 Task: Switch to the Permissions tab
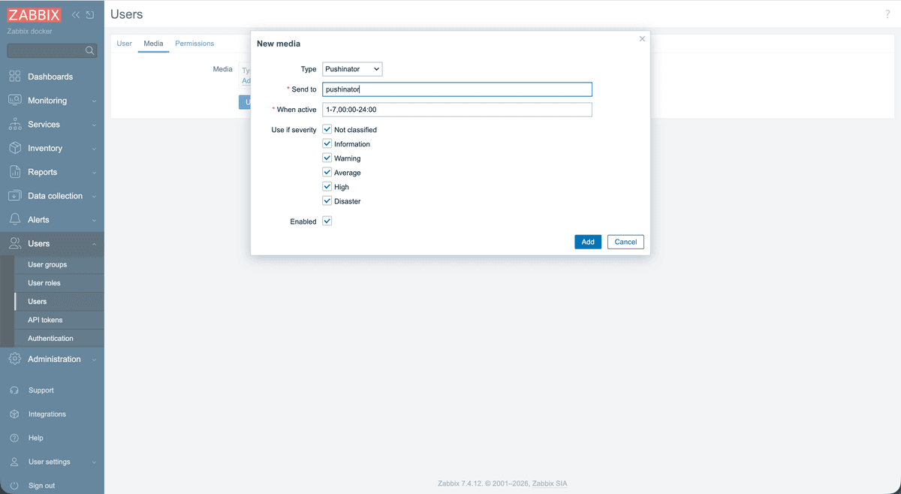194,44
